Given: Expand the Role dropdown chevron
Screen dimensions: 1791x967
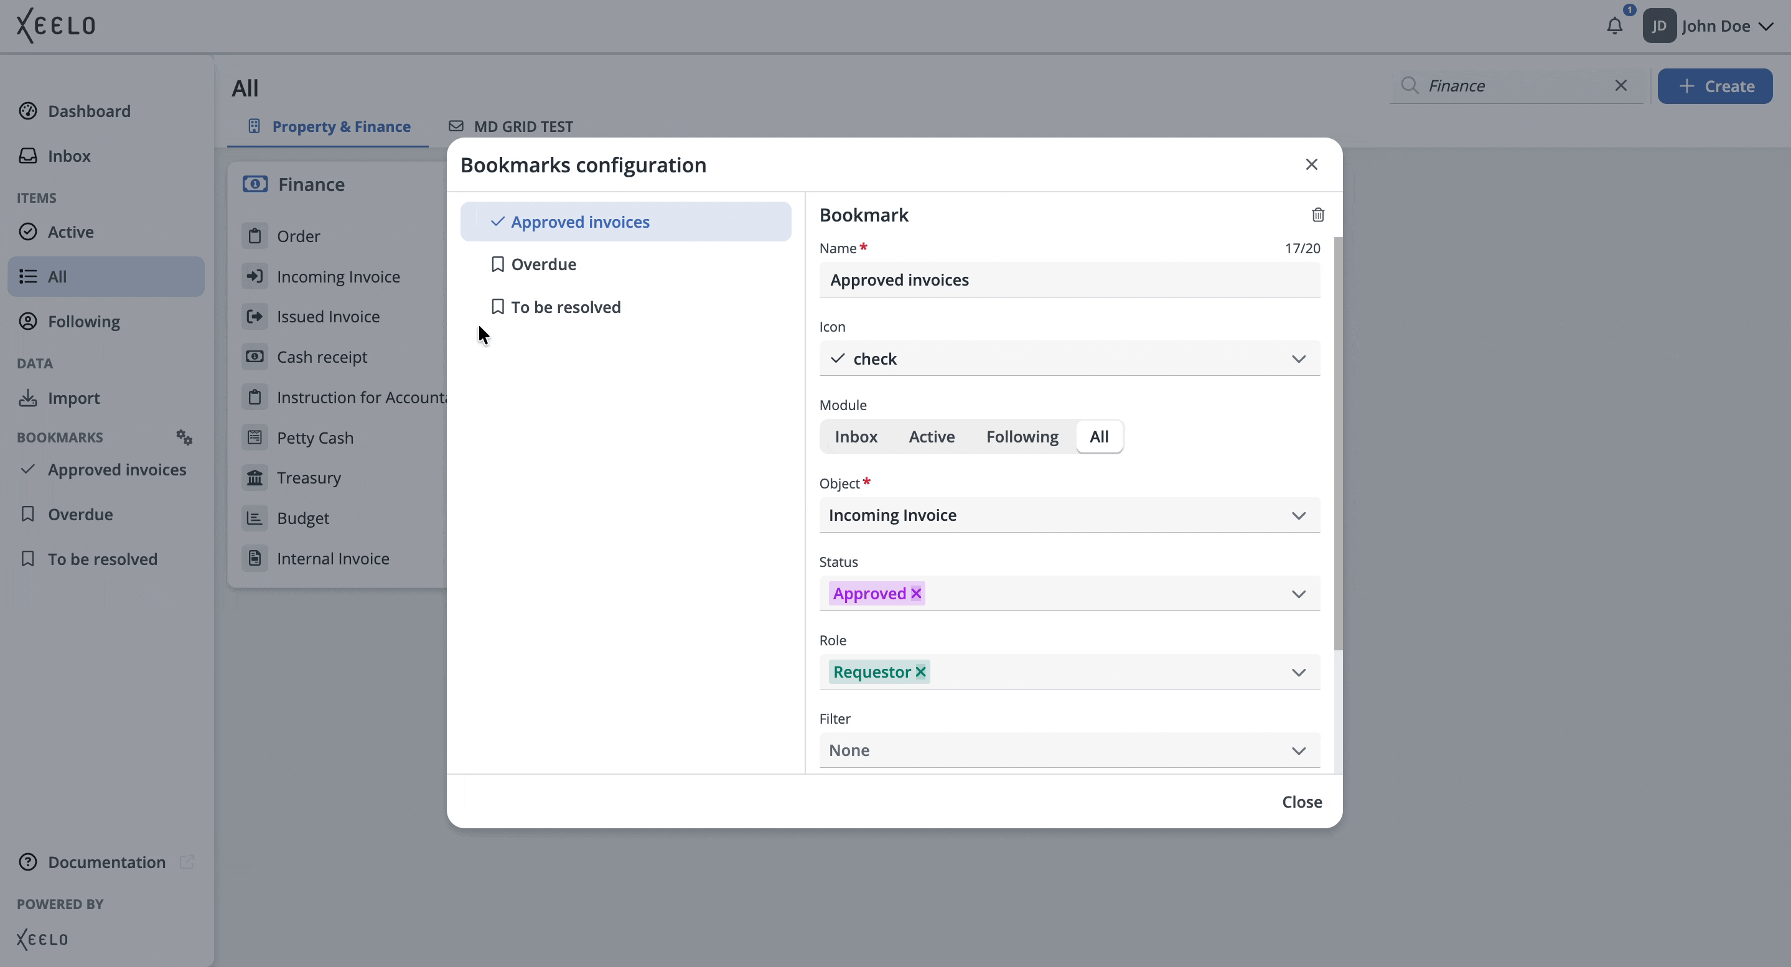Looking at the screenshot, I should pos(1298,672).
